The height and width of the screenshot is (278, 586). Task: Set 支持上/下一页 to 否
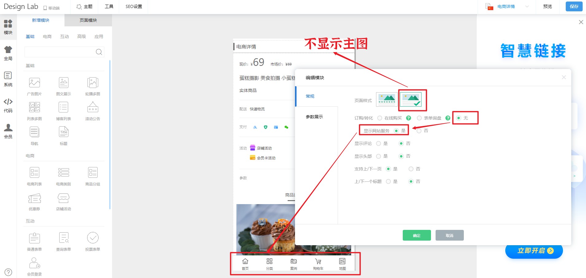click(x=411, y=169)
